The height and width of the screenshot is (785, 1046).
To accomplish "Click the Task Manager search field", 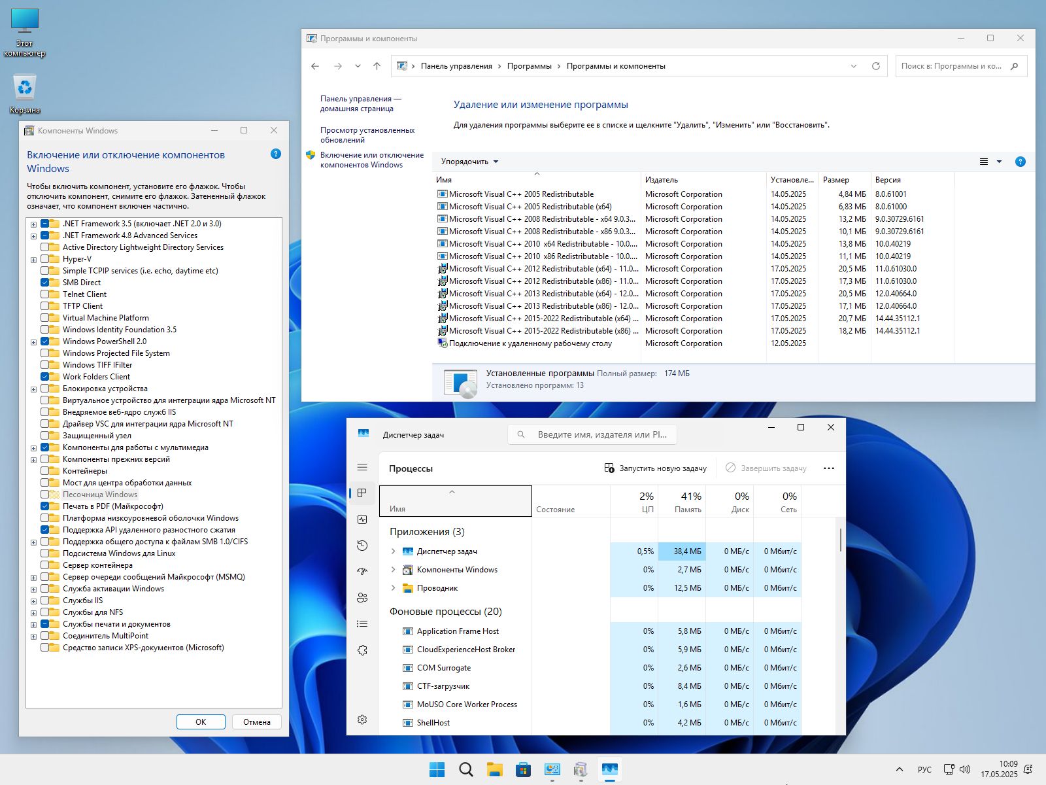I will (x=592, y=434).
